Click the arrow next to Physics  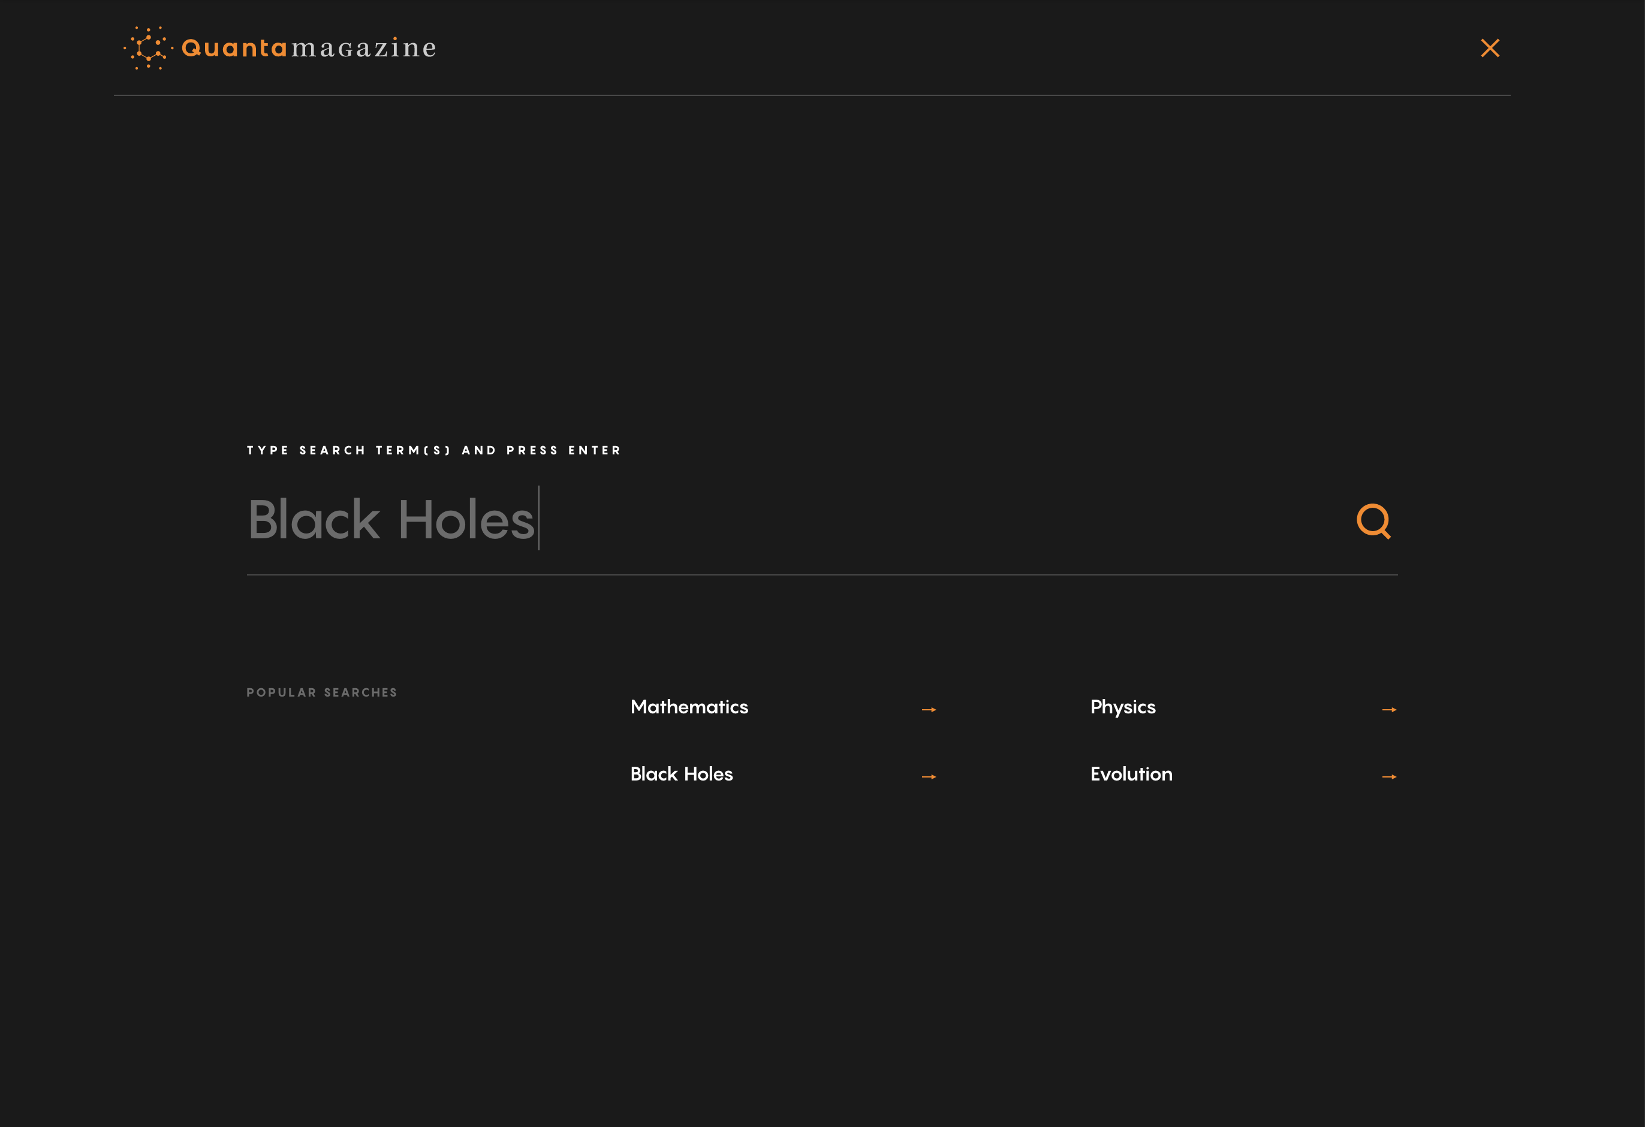click(1389, 709)
